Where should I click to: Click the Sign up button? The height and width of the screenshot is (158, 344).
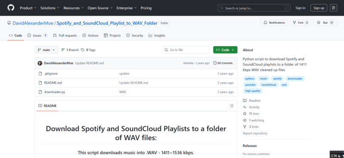(319, 8)
